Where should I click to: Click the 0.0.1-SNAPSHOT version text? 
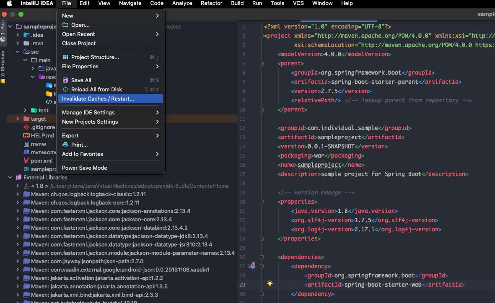pos(331,146)
